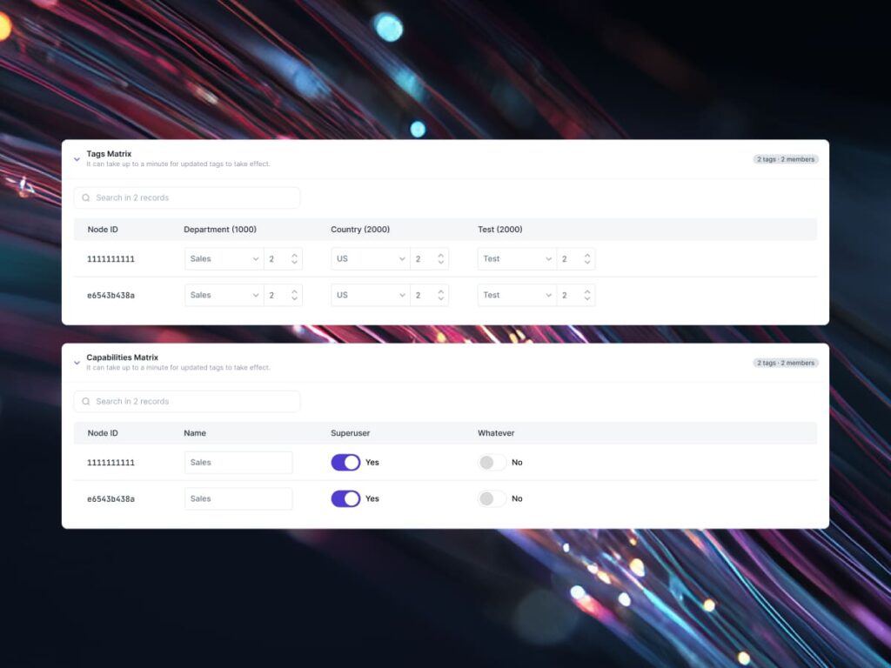Enable Whatever toggle for node 1111111111
Image resolution: width=891 pixels, height=668 pixels.
pos(492,463)
